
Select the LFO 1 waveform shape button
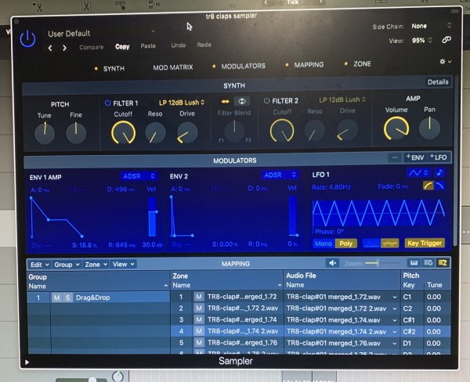pyautogui.click(x=418, y=173)
